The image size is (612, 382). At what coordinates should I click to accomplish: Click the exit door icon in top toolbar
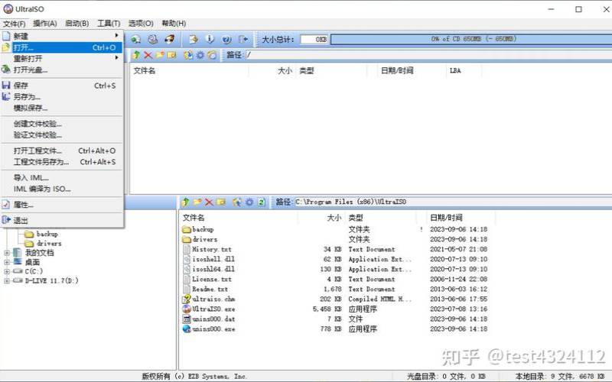(x=243, y=40)
